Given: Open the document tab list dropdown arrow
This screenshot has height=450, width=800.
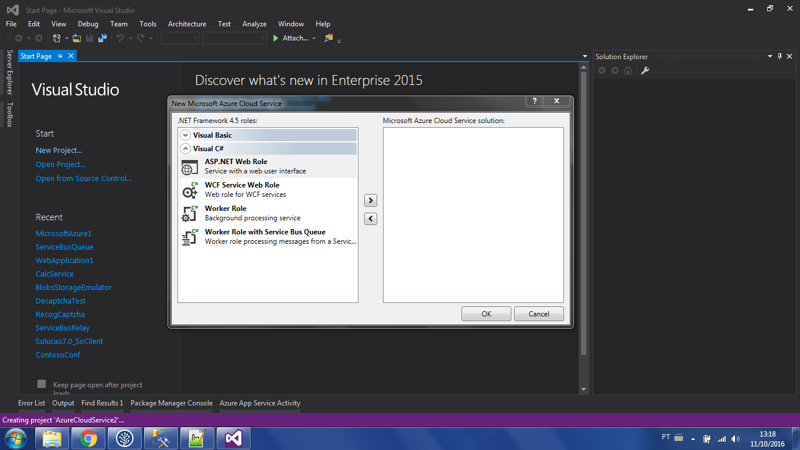Looking at the screenshot, I should coord(585,56).
